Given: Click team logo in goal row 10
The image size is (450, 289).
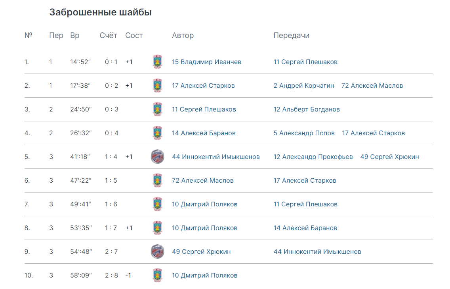Looking at the screenshot, I should tap(157, 276).
